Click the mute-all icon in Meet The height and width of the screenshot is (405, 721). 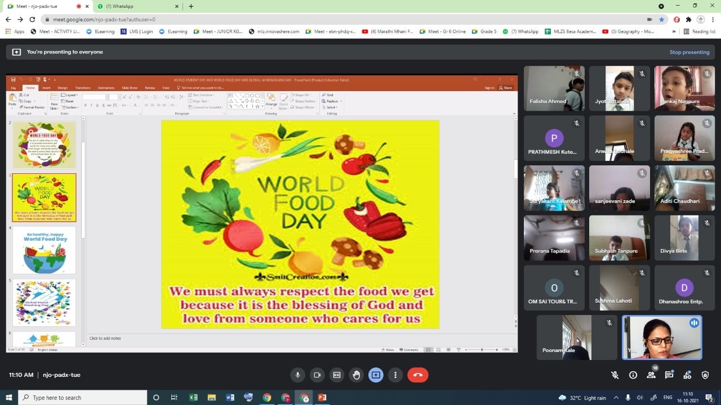coord(615,375)
